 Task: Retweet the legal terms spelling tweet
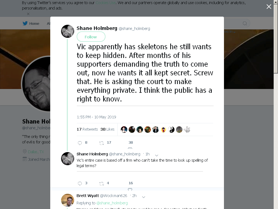coord(102,183)
